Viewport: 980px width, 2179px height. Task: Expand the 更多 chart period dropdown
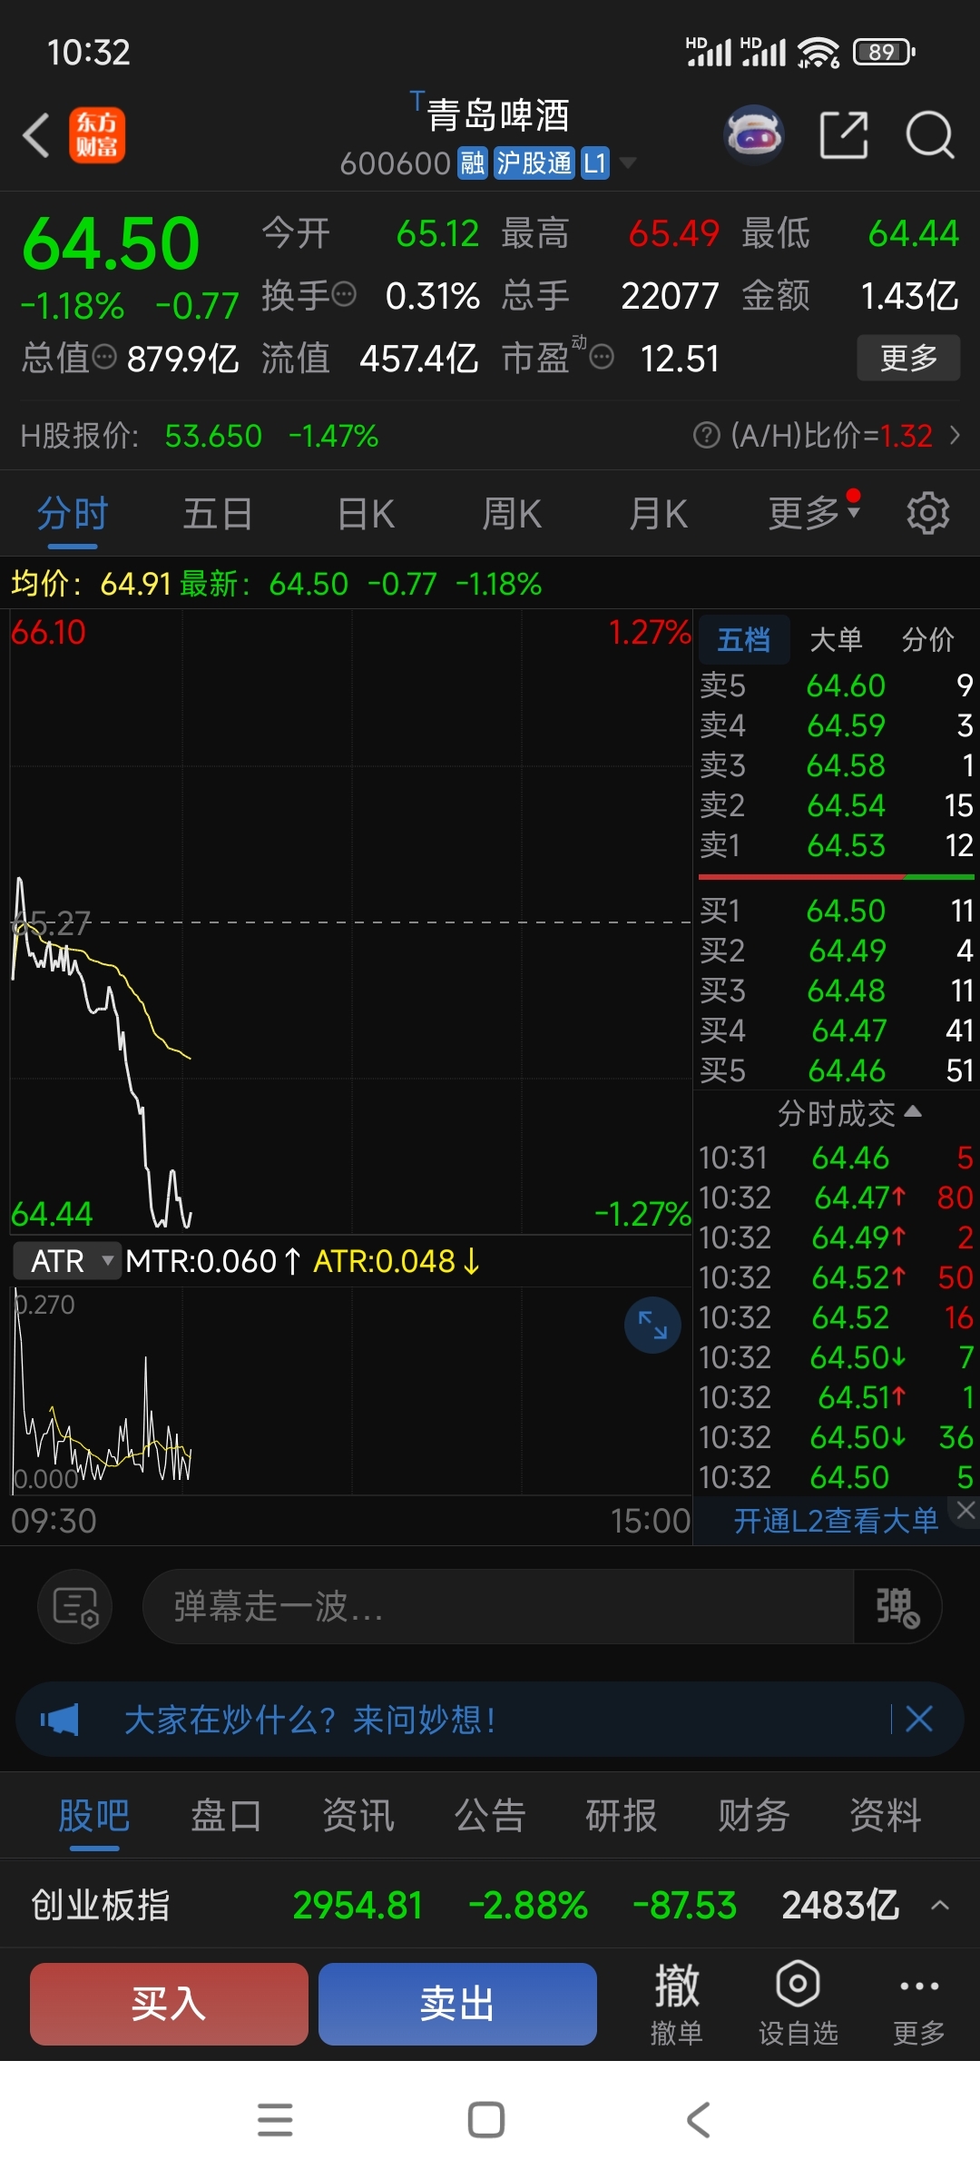point(813,514)
